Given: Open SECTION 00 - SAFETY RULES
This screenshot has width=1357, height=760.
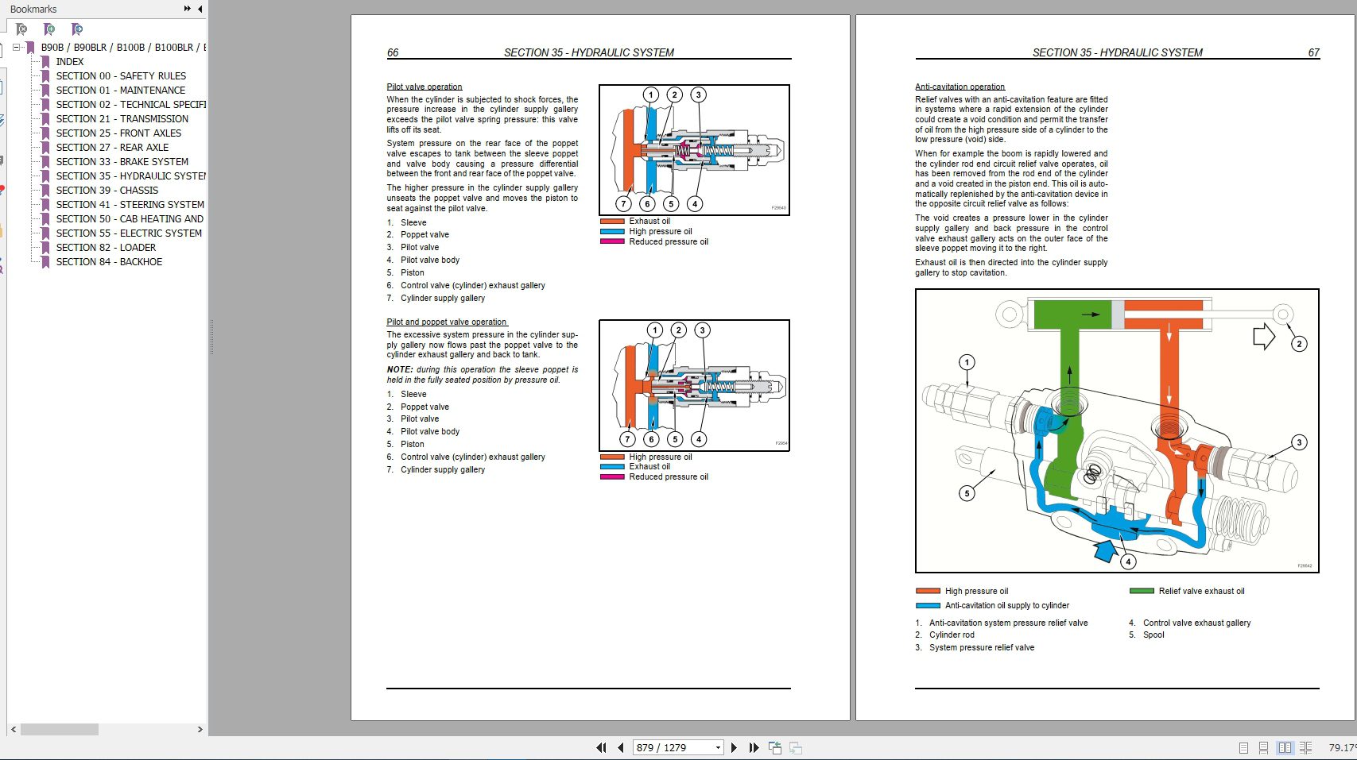Looking at the screenshot, I should 120,75.
